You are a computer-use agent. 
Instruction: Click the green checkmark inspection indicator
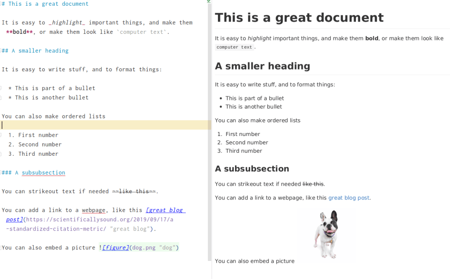click(x=208, y=2)
